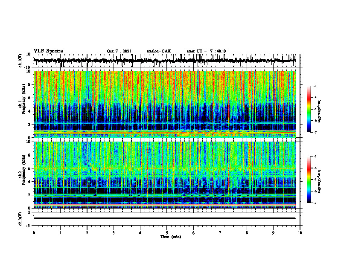This screenshot has width=338, height=261.
Task: Click the ch.1(V) waveform trace panel
Action: pos(166,61)
